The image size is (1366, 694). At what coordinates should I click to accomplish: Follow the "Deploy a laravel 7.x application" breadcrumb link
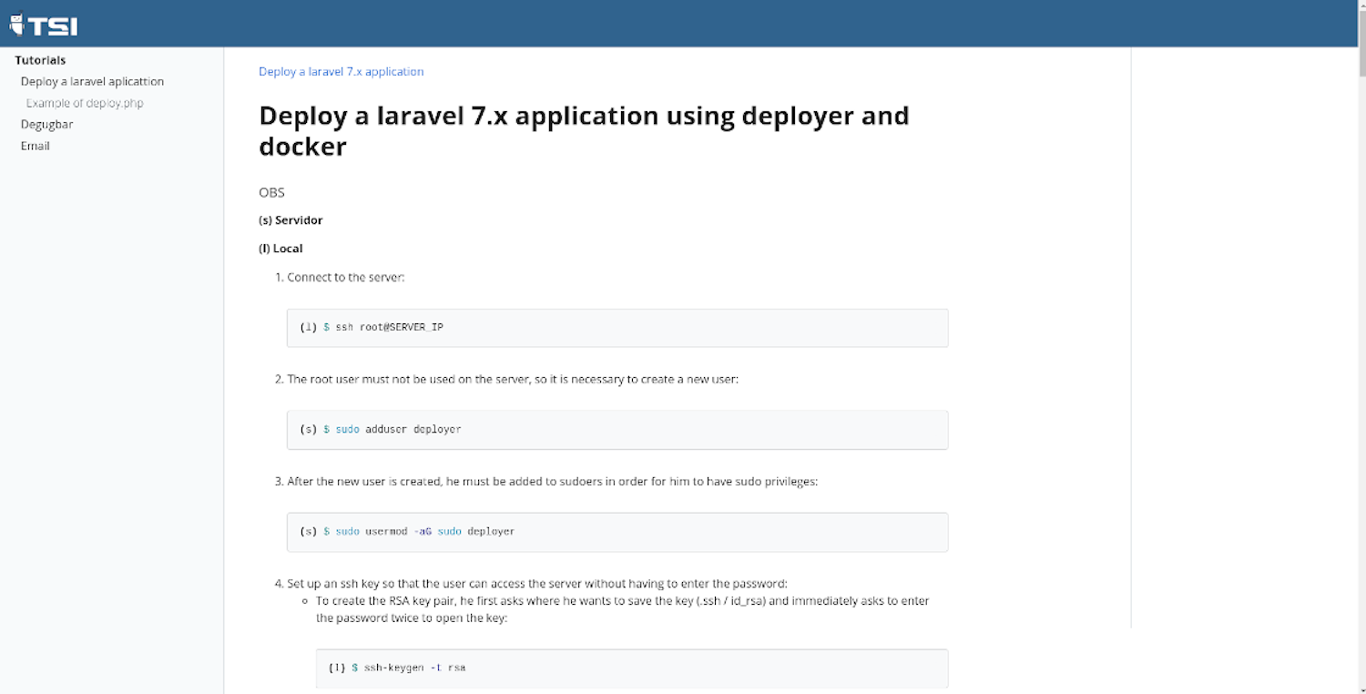pyautogui.click(x=341, y=71)
